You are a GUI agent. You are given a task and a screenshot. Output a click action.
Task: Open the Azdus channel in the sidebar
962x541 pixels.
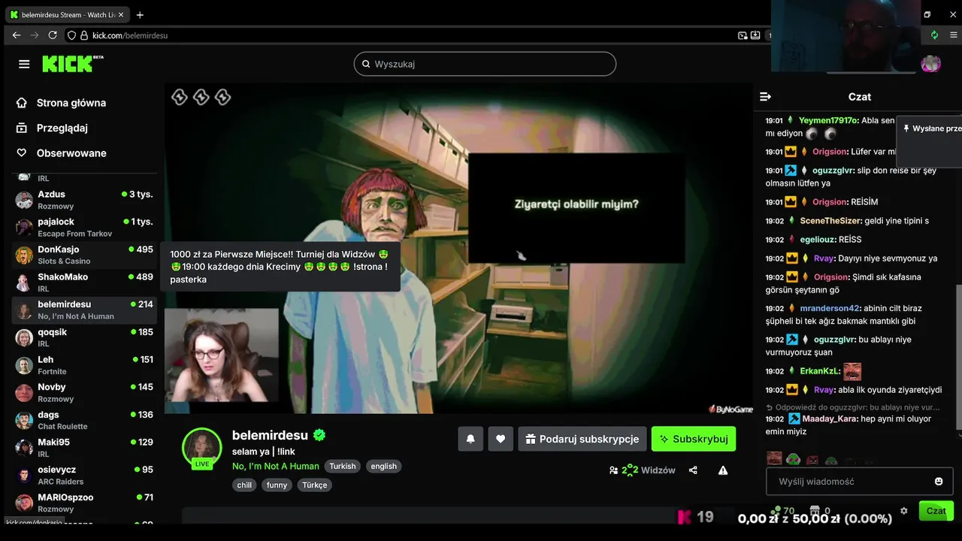(x=84, y=200)
